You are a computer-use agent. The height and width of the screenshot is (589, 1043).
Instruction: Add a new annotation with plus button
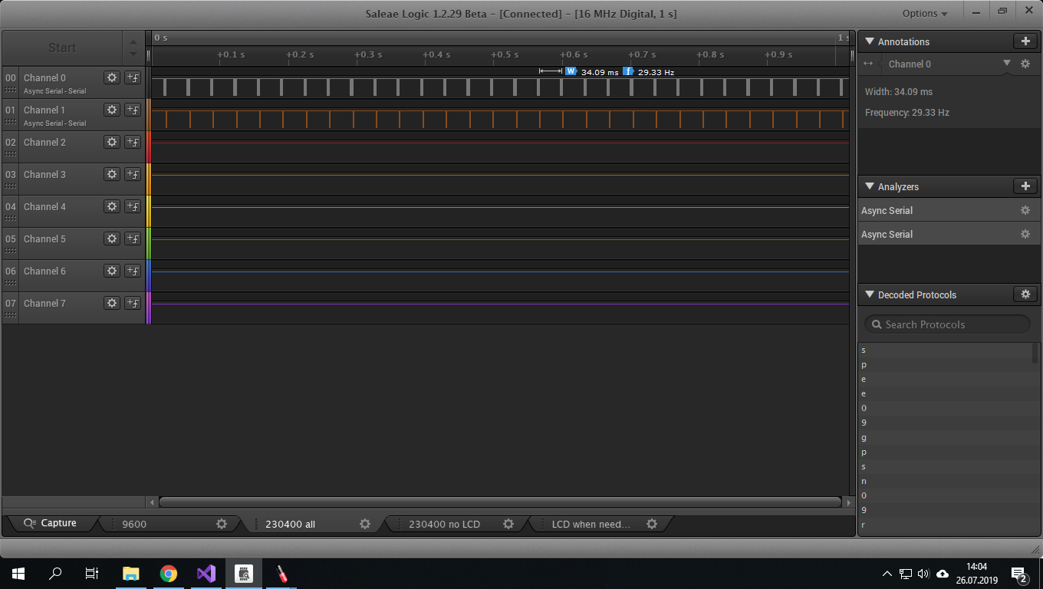point(1025,41)
